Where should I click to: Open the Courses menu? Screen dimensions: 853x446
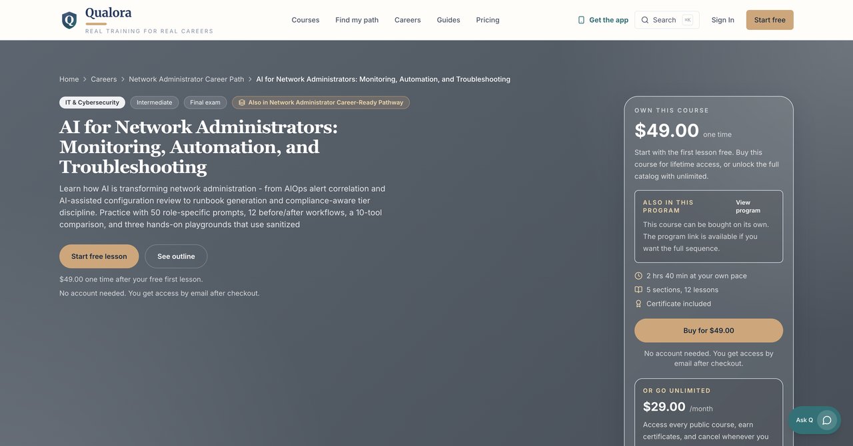click(305, 20)
